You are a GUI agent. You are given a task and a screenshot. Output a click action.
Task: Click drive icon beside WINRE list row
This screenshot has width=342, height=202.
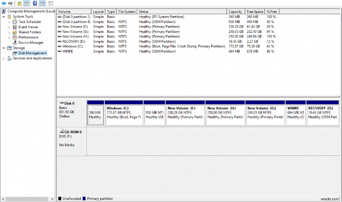pyautogui.click(x=59, y=51)
